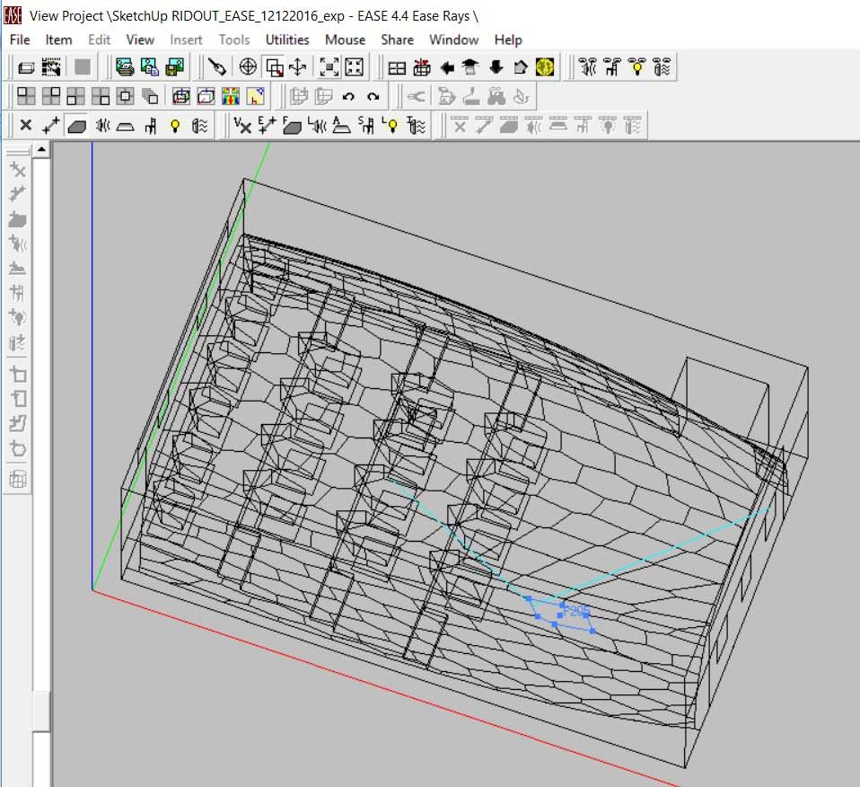This screenshot has height=787, width=860.
Task: Click the insert audience area icon in left sidebar
Action: click(18, 268)
